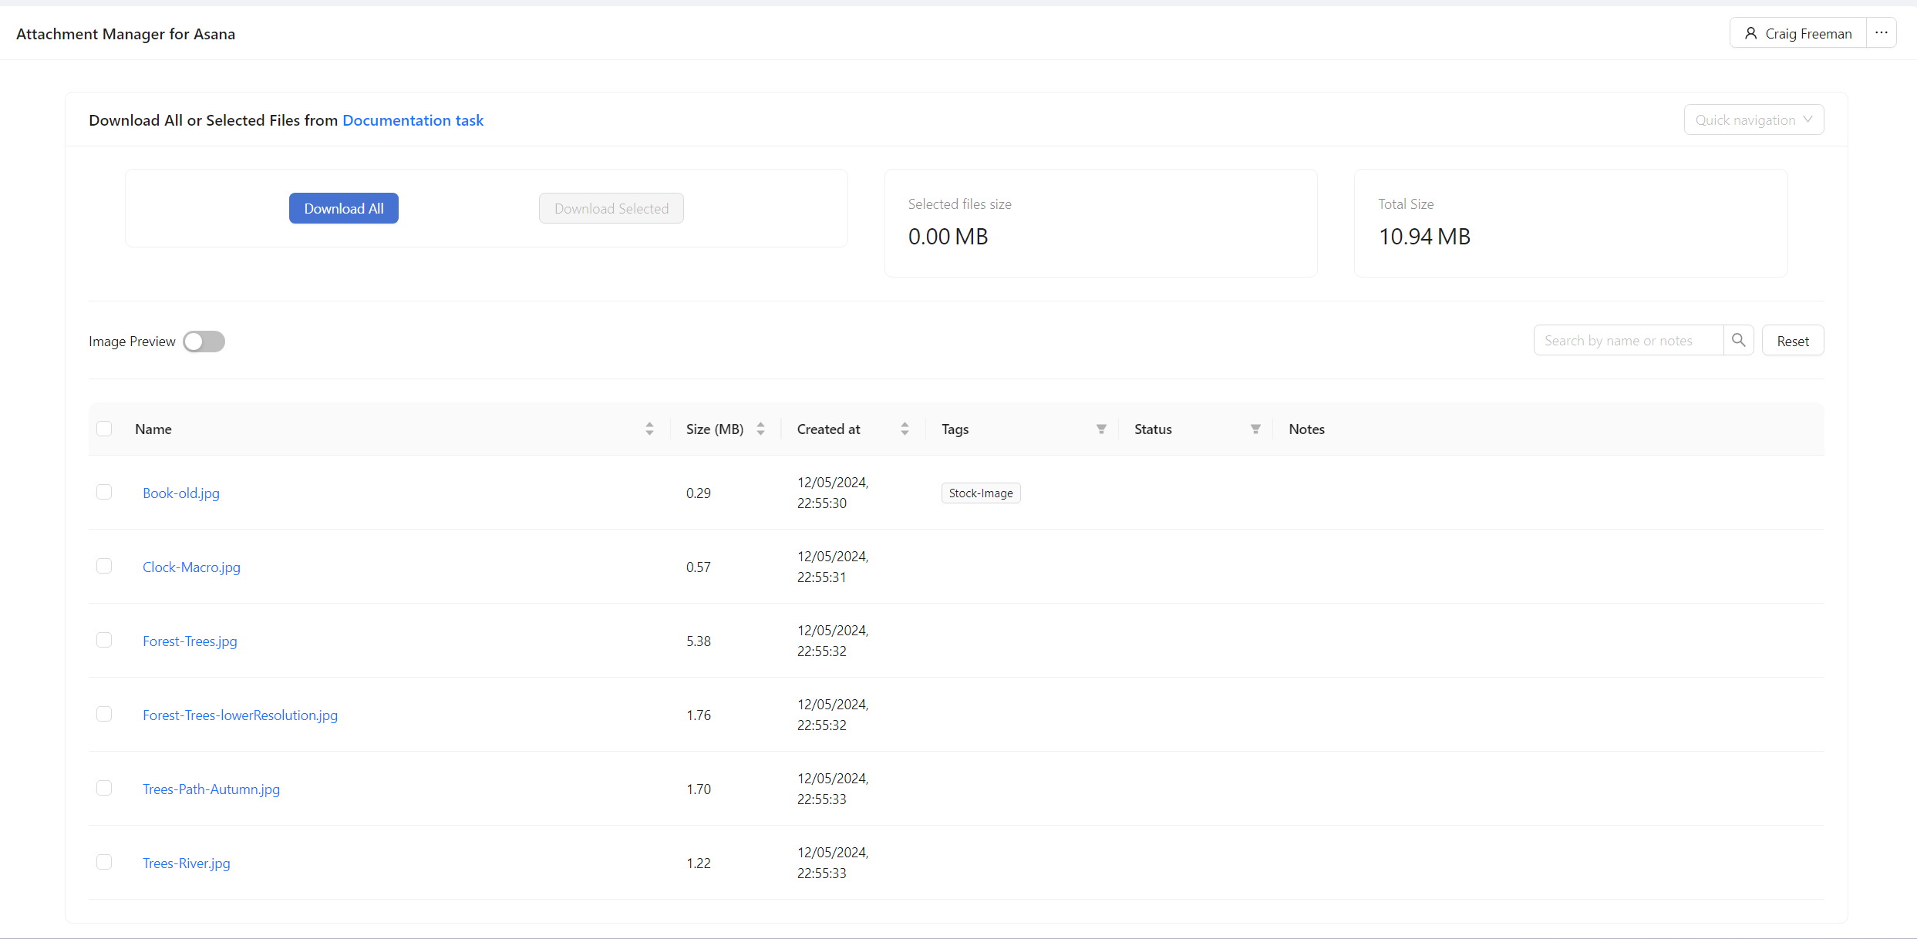Focus the search by name or notes field
This screenshot has height=939, width=1917.
pos(1627,340)
